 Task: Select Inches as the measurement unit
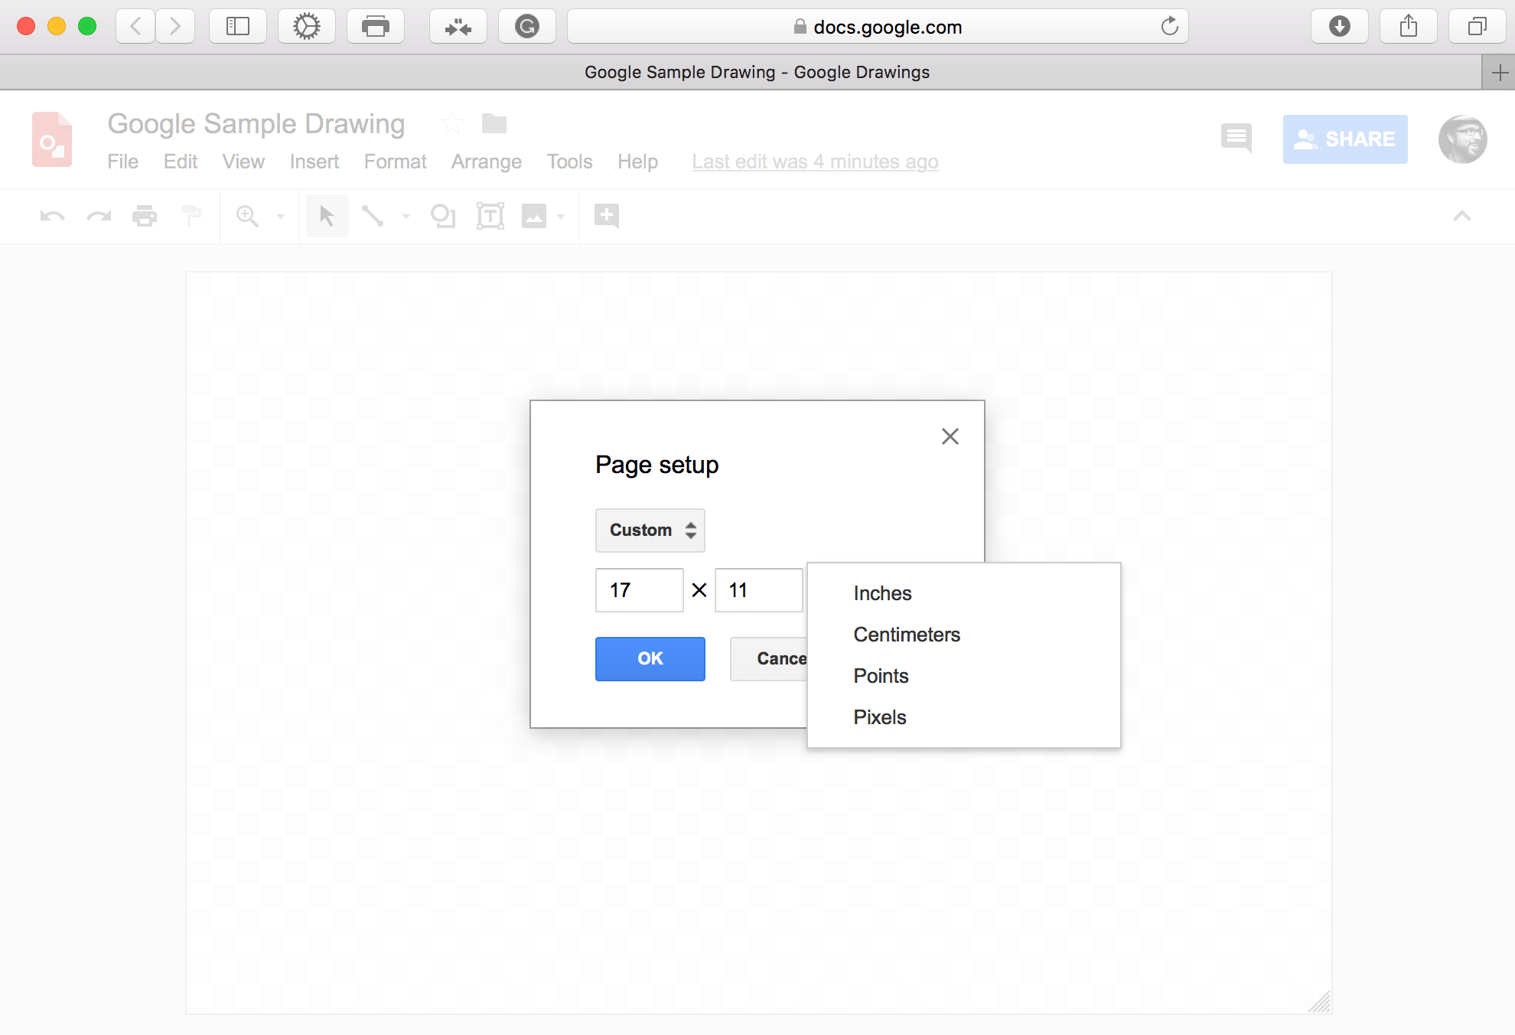(x=882, y=593)
